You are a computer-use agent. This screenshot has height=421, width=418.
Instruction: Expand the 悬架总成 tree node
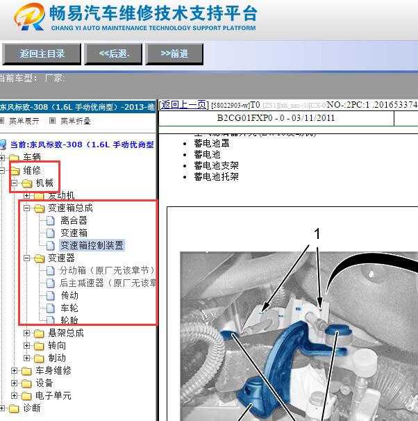pos(26,333)
